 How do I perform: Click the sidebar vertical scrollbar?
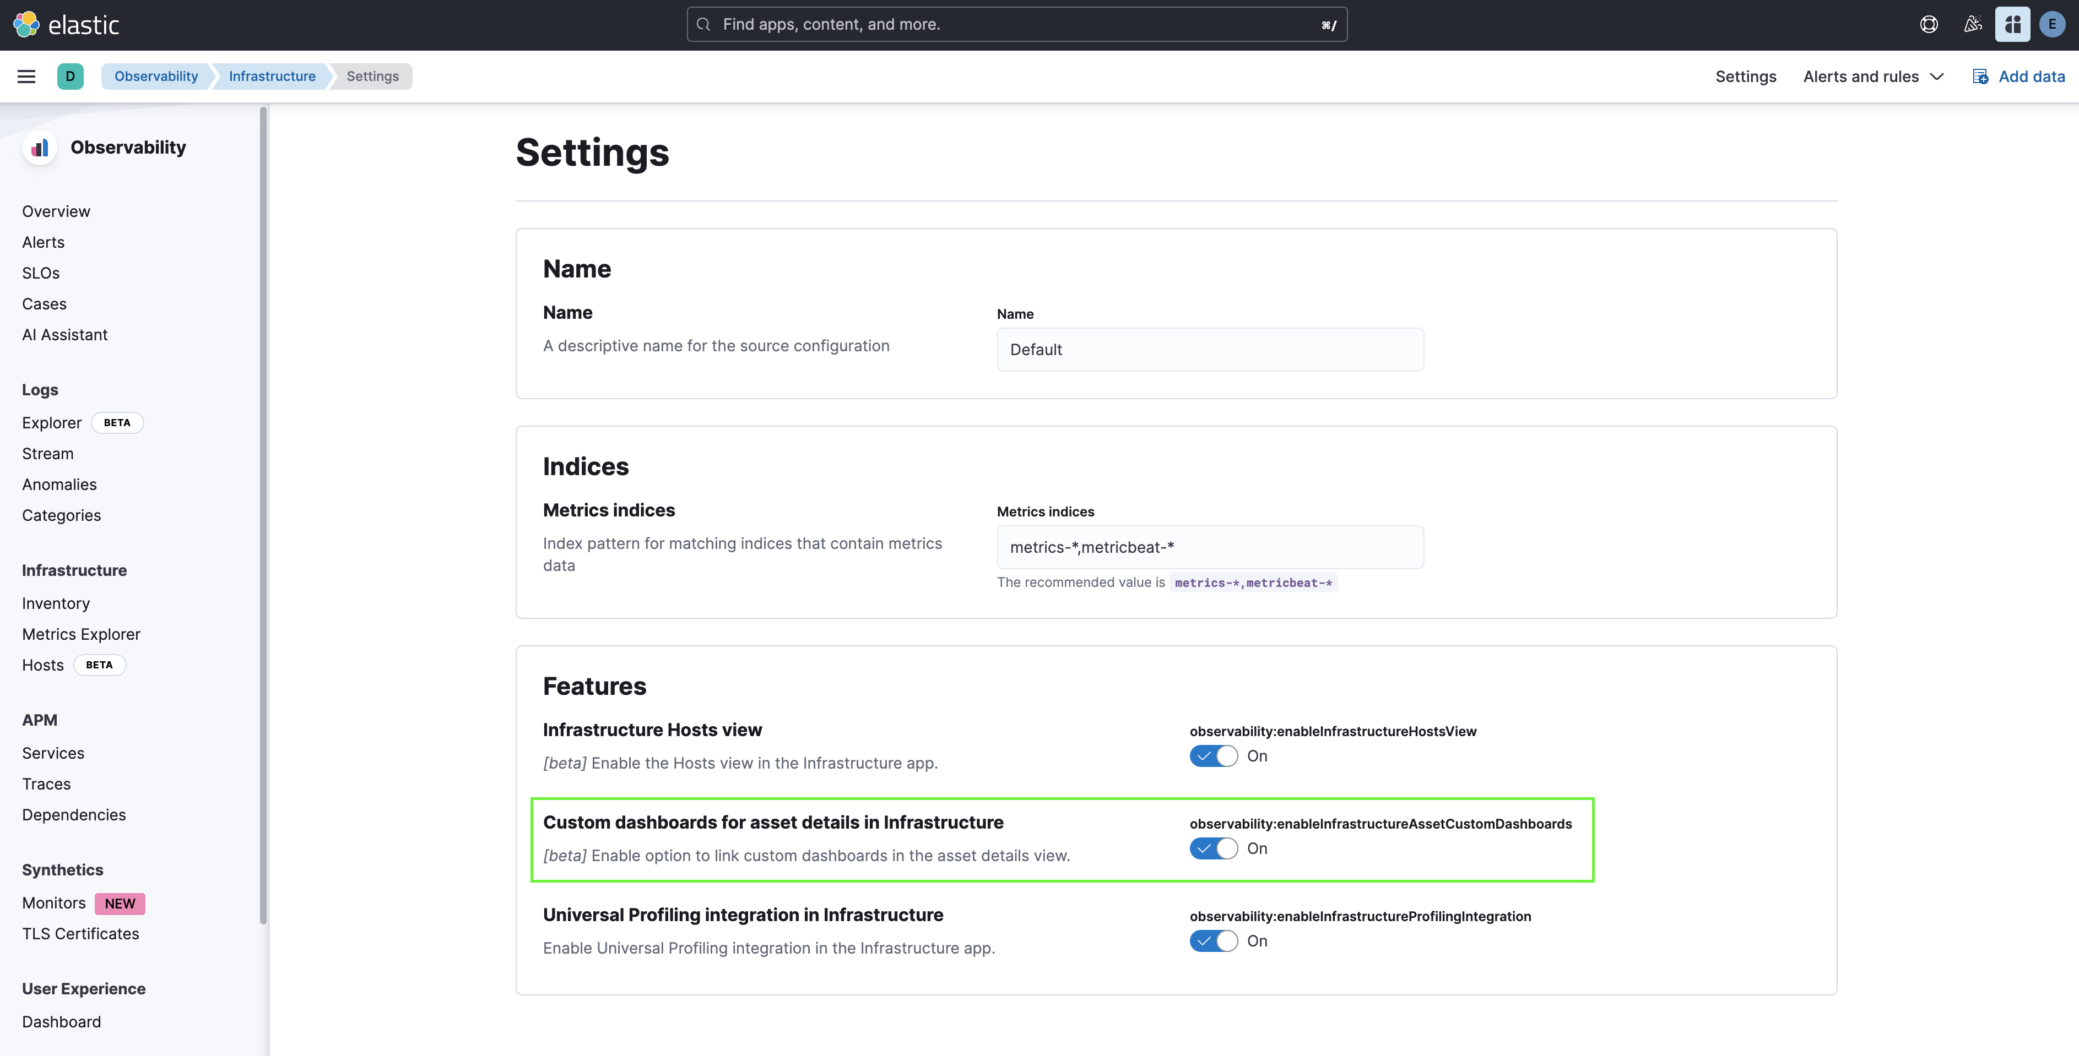(263, 516)
